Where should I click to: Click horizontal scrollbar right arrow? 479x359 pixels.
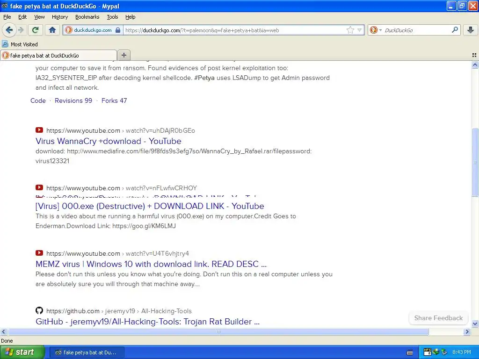pos(467,331)
